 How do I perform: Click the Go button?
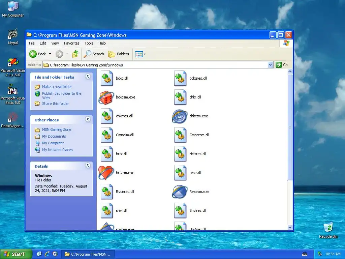[282, 65]
